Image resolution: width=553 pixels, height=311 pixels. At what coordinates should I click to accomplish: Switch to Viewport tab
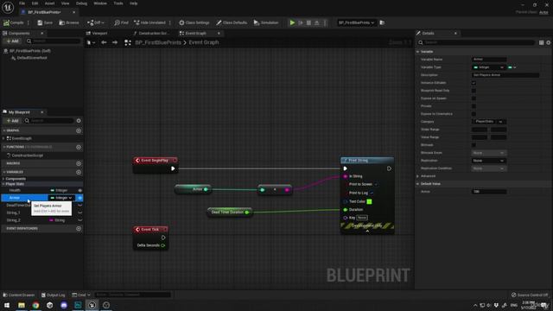tap(97, 33)
